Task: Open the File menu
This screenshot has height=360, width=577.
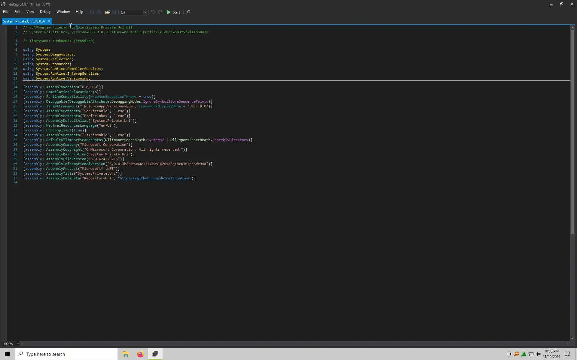Action: click(6, 12)
